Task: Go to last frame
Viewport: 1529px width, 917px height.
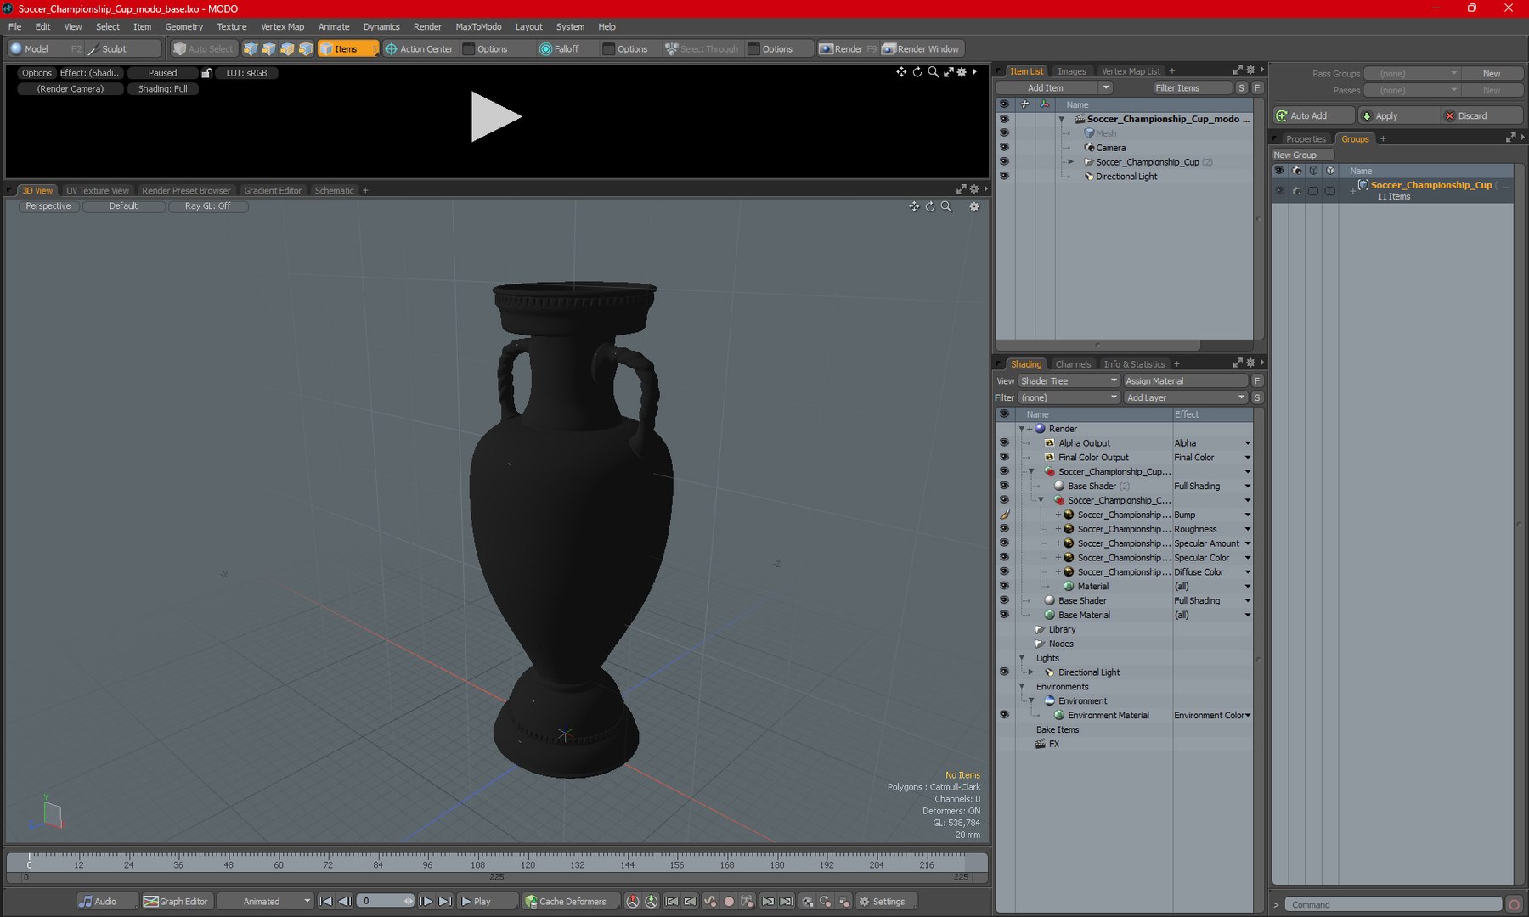Action: coord(445,901)
